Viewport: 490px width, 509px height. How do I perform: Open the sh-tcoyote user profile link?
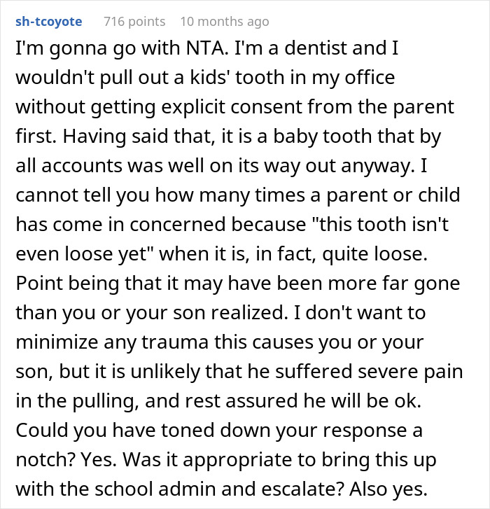pos(48,22)
